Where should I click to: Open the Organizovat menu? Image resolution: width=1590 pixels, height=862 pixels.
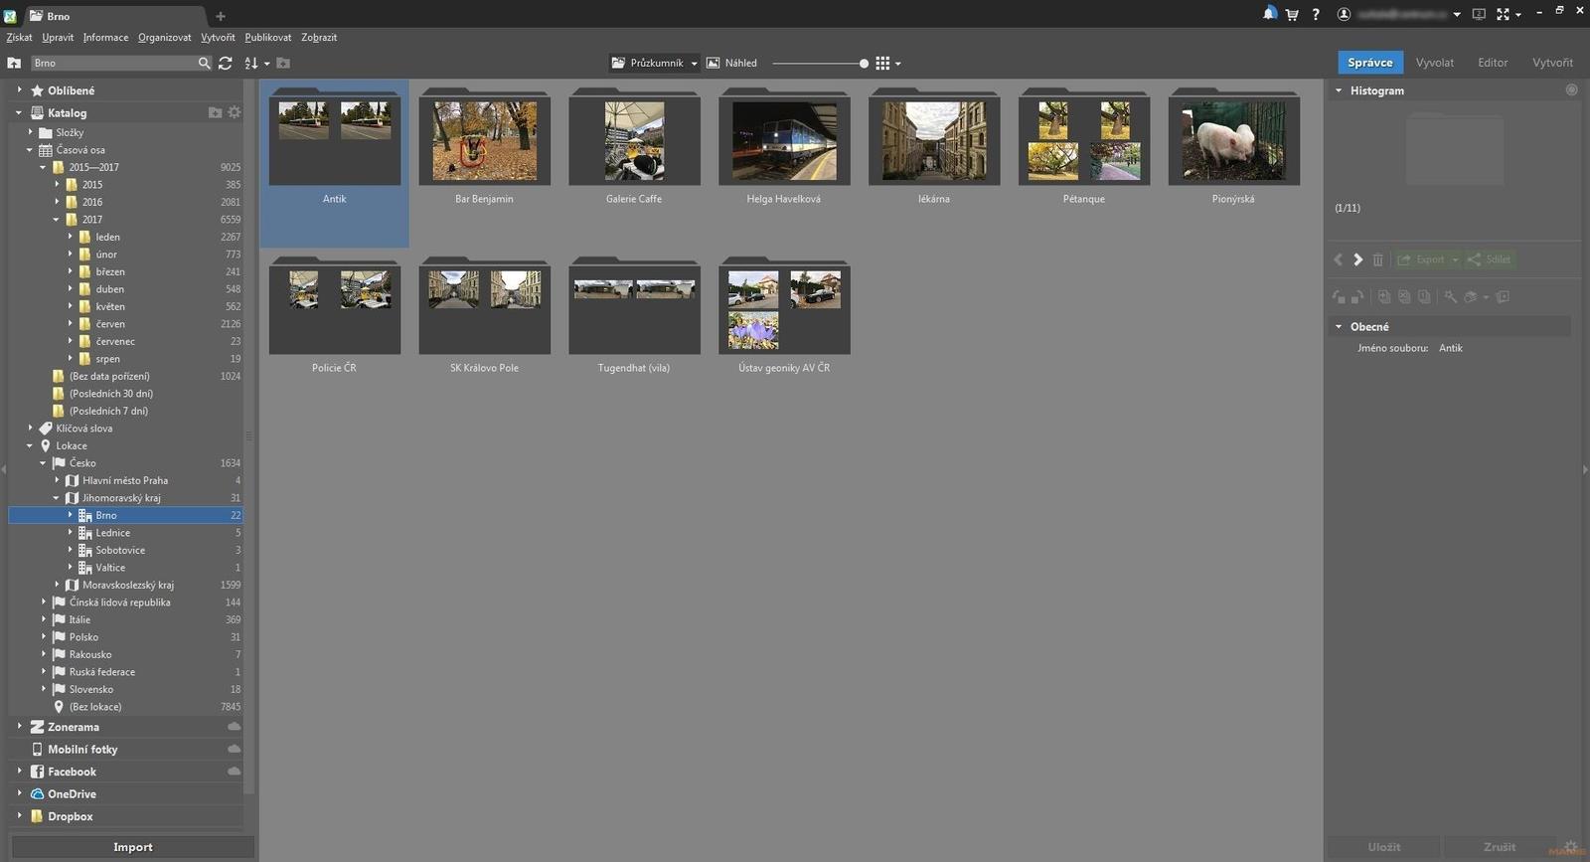pos(164,38)
